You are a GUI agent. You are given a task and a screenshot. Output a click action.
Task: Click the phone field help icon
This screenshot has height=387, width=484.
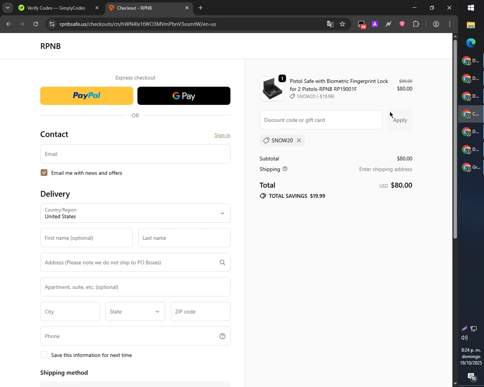(x=222, y=336)
